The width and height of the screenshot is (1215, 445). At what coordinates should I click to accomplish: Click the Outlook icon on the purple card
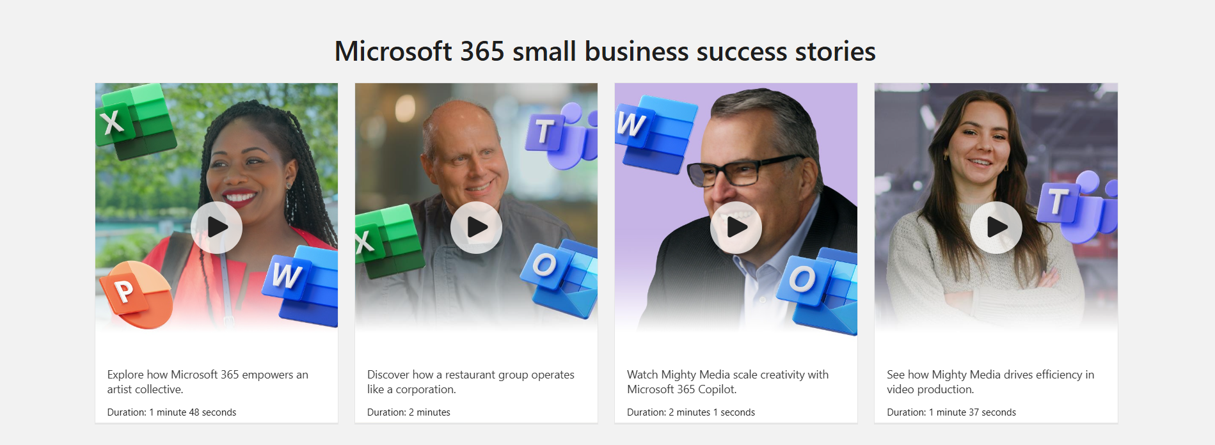click(817, 291)
